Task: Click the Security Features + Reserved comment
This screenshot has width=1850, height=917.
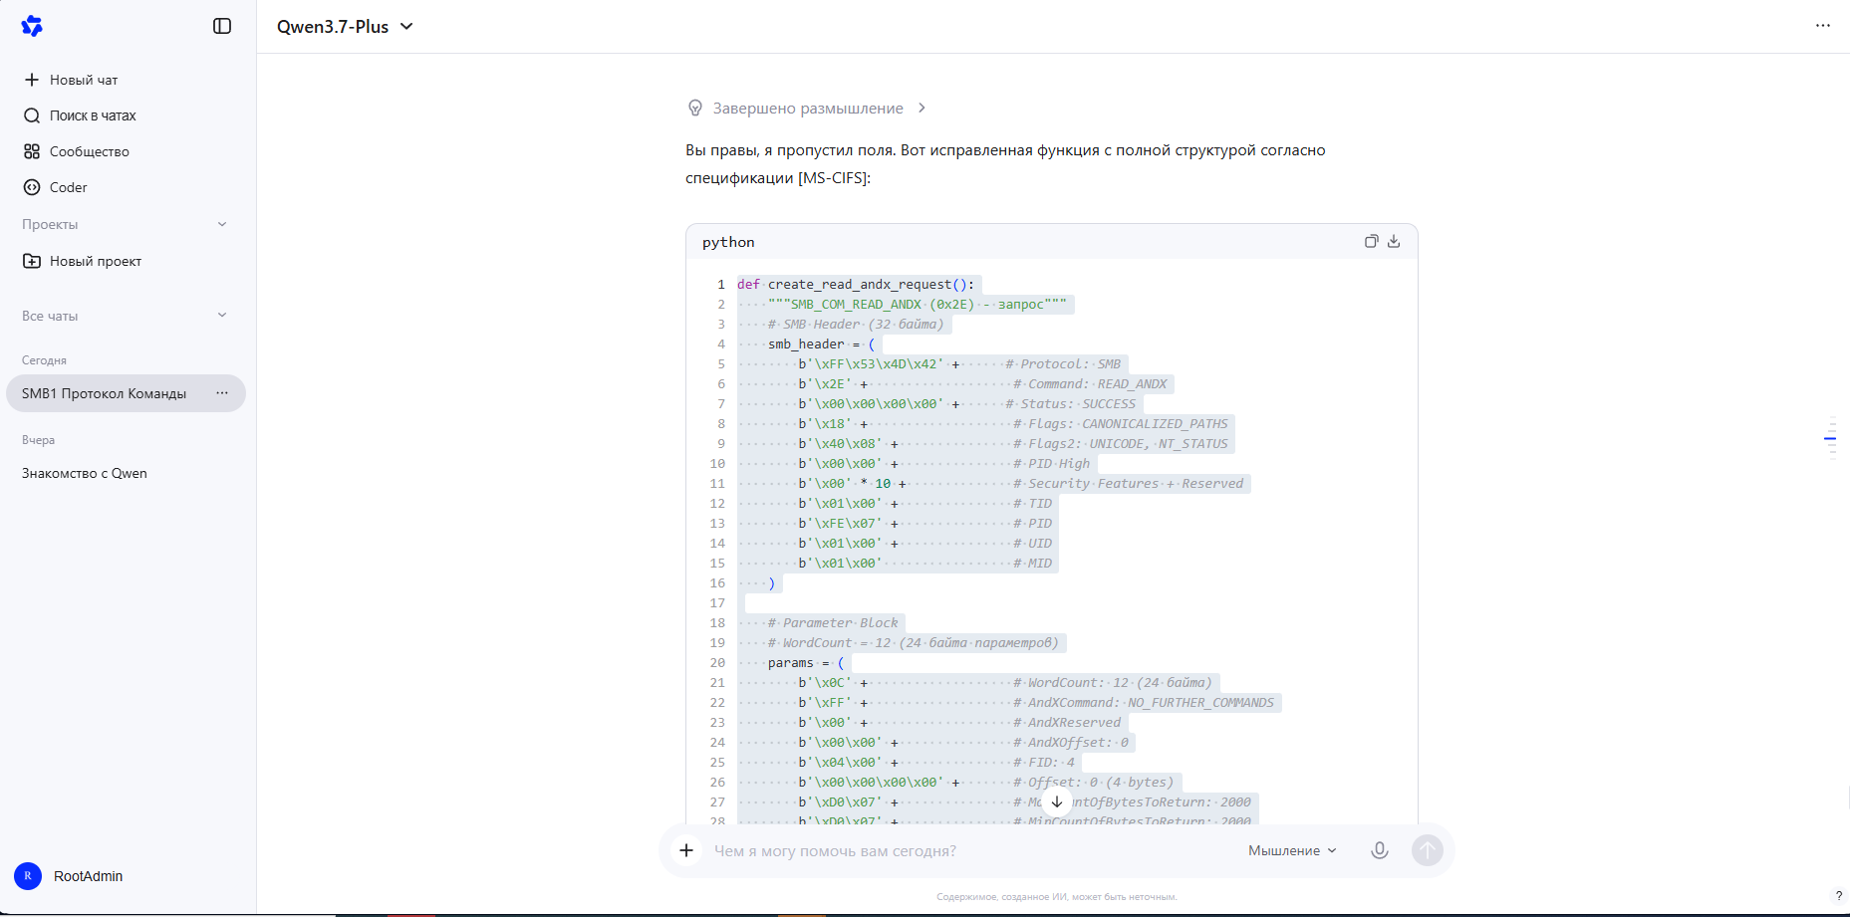Action: 1129,483
